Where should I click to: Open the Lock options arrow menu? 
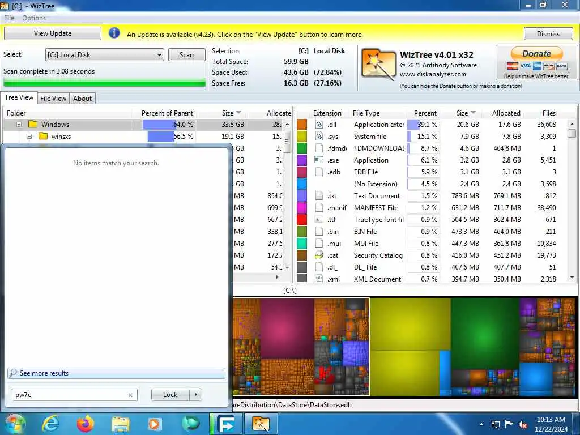tap(195, 395)
